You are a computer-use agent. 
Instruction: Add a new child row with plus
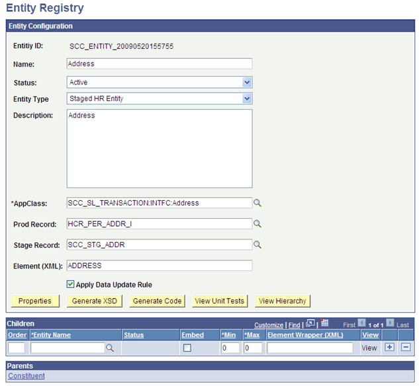tap(389, 347)
